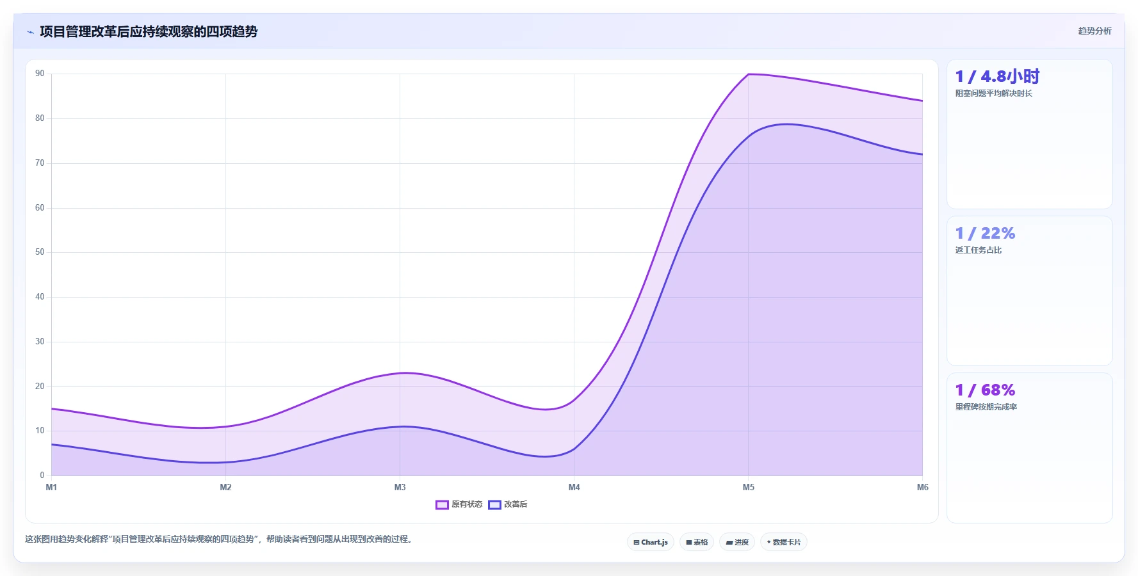This screenshot has height=576, width=1138.
Task: Click the chart description sentence below chart
Action: (x=220, y=540)
